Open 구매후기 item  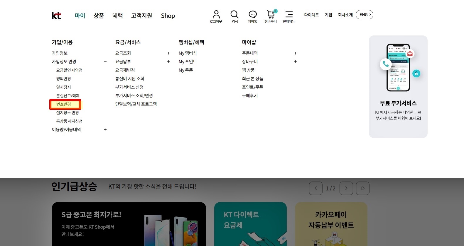pyautogui.click(x=250, y=95)
